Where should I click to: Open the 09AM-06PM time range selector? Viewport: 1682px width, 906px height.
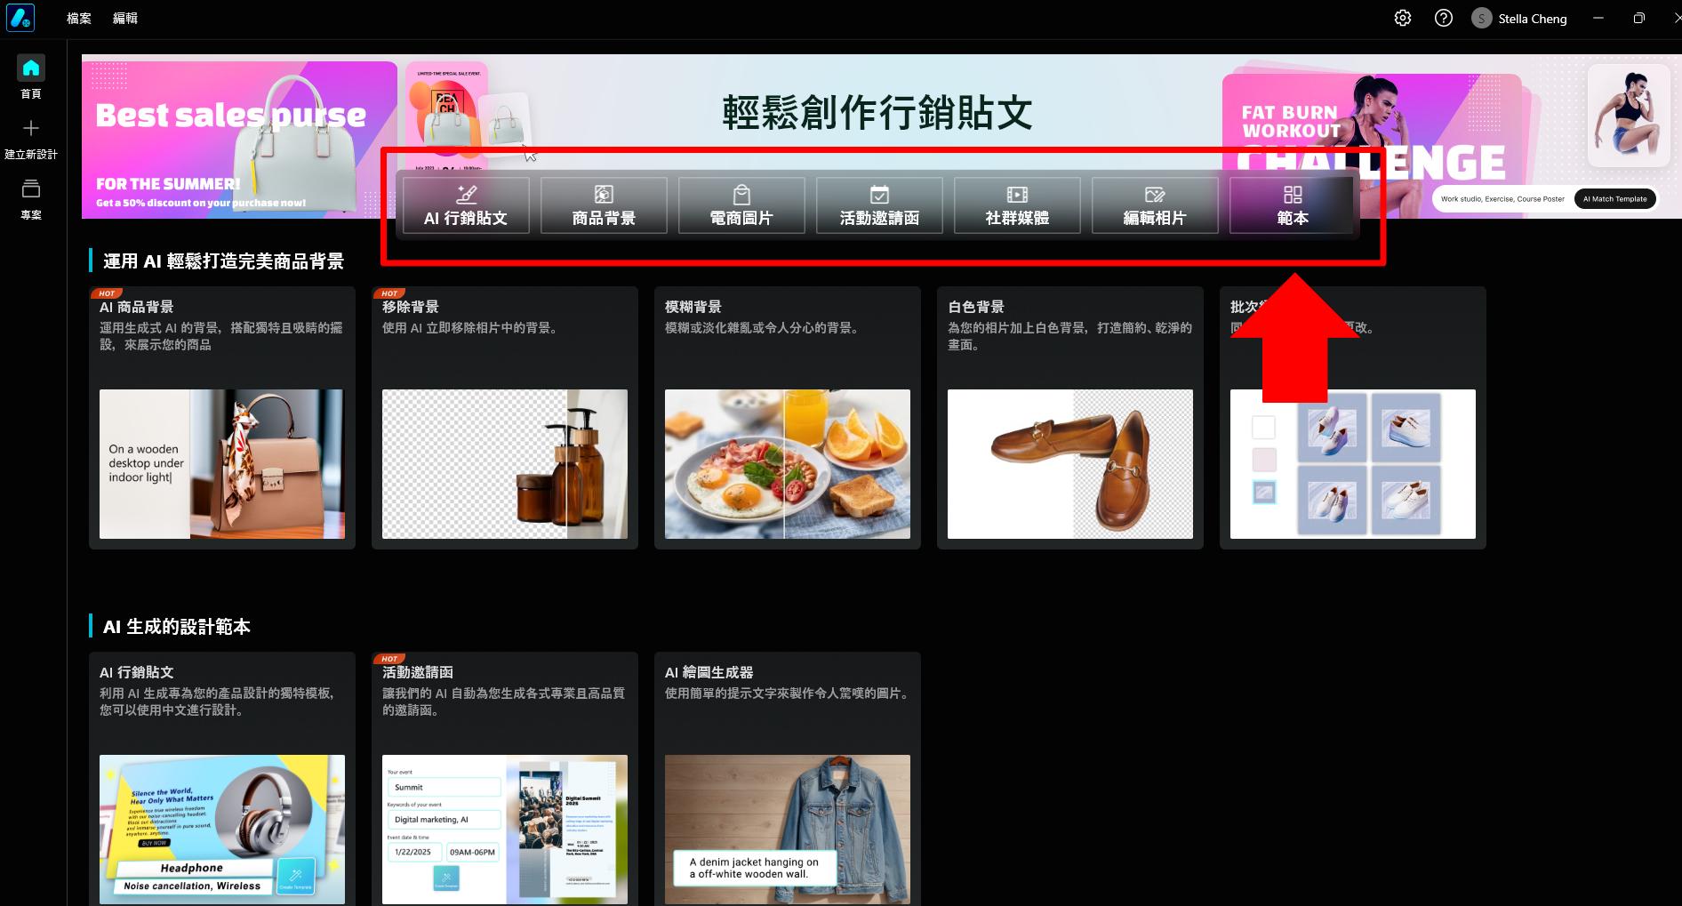472,852
